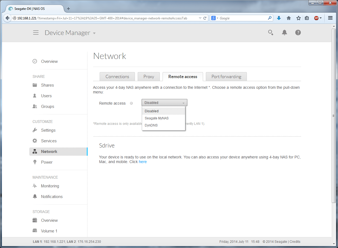The height and width of the screenshot is (248, 338).
Task: Open the dropdown arrow beside the ABP icon
Action: click(320, 18)
